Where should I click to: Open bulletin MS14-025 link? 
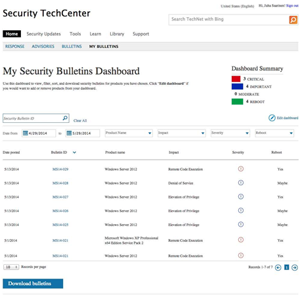click(x=60, y=225)
